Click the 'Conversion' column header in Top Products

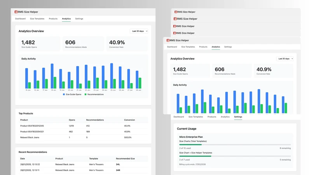coord(129,120)
